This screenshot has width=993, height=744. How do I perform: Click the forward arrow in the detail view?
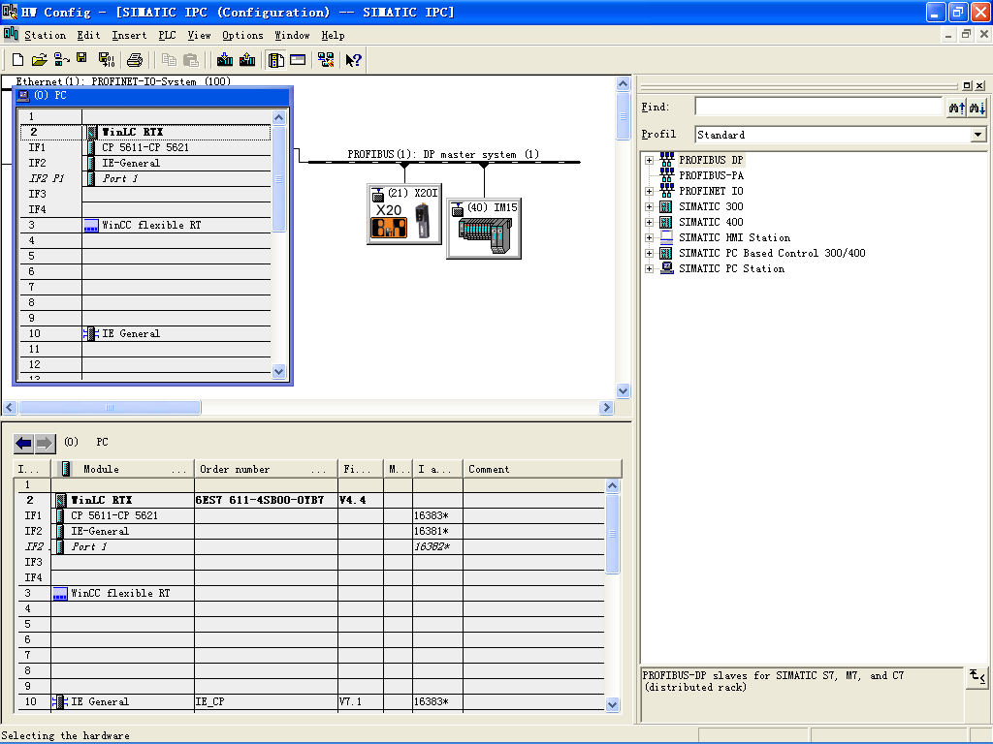[45, 444]
